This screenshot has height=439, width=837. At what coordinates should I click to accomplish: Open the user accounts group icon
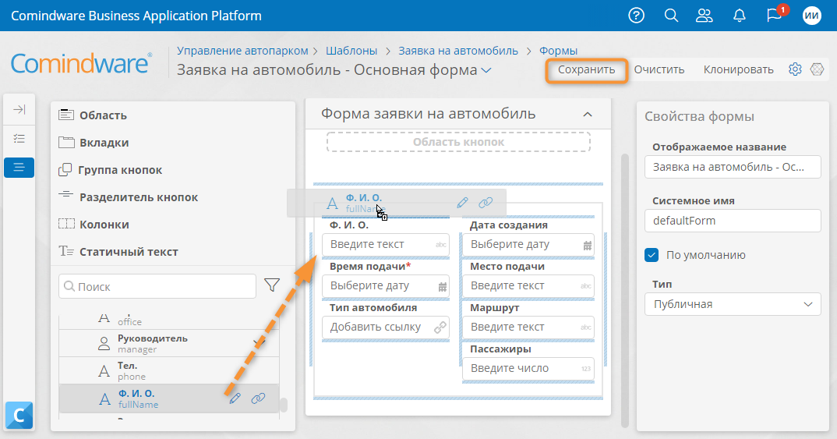[705, 16]
